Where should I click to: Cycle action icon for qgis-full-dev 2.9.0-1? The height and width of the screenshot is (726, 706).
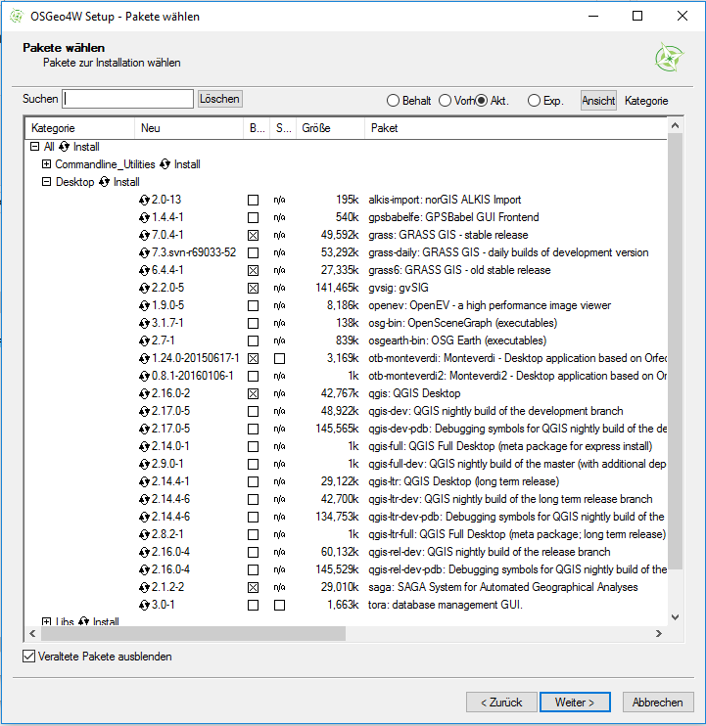pos(144,464)
